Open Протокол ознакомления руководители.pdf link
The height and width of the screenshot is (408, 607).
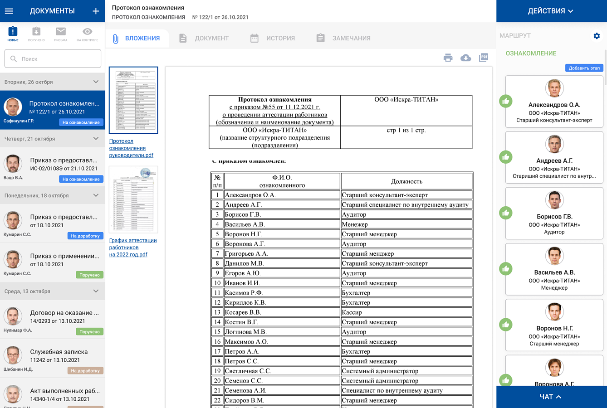click(x=131, y=148)
